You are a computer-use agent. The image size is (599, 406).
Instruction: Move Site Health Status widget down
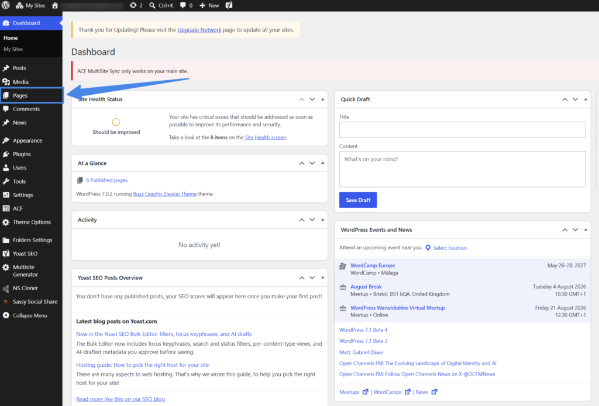pos(312,99)
